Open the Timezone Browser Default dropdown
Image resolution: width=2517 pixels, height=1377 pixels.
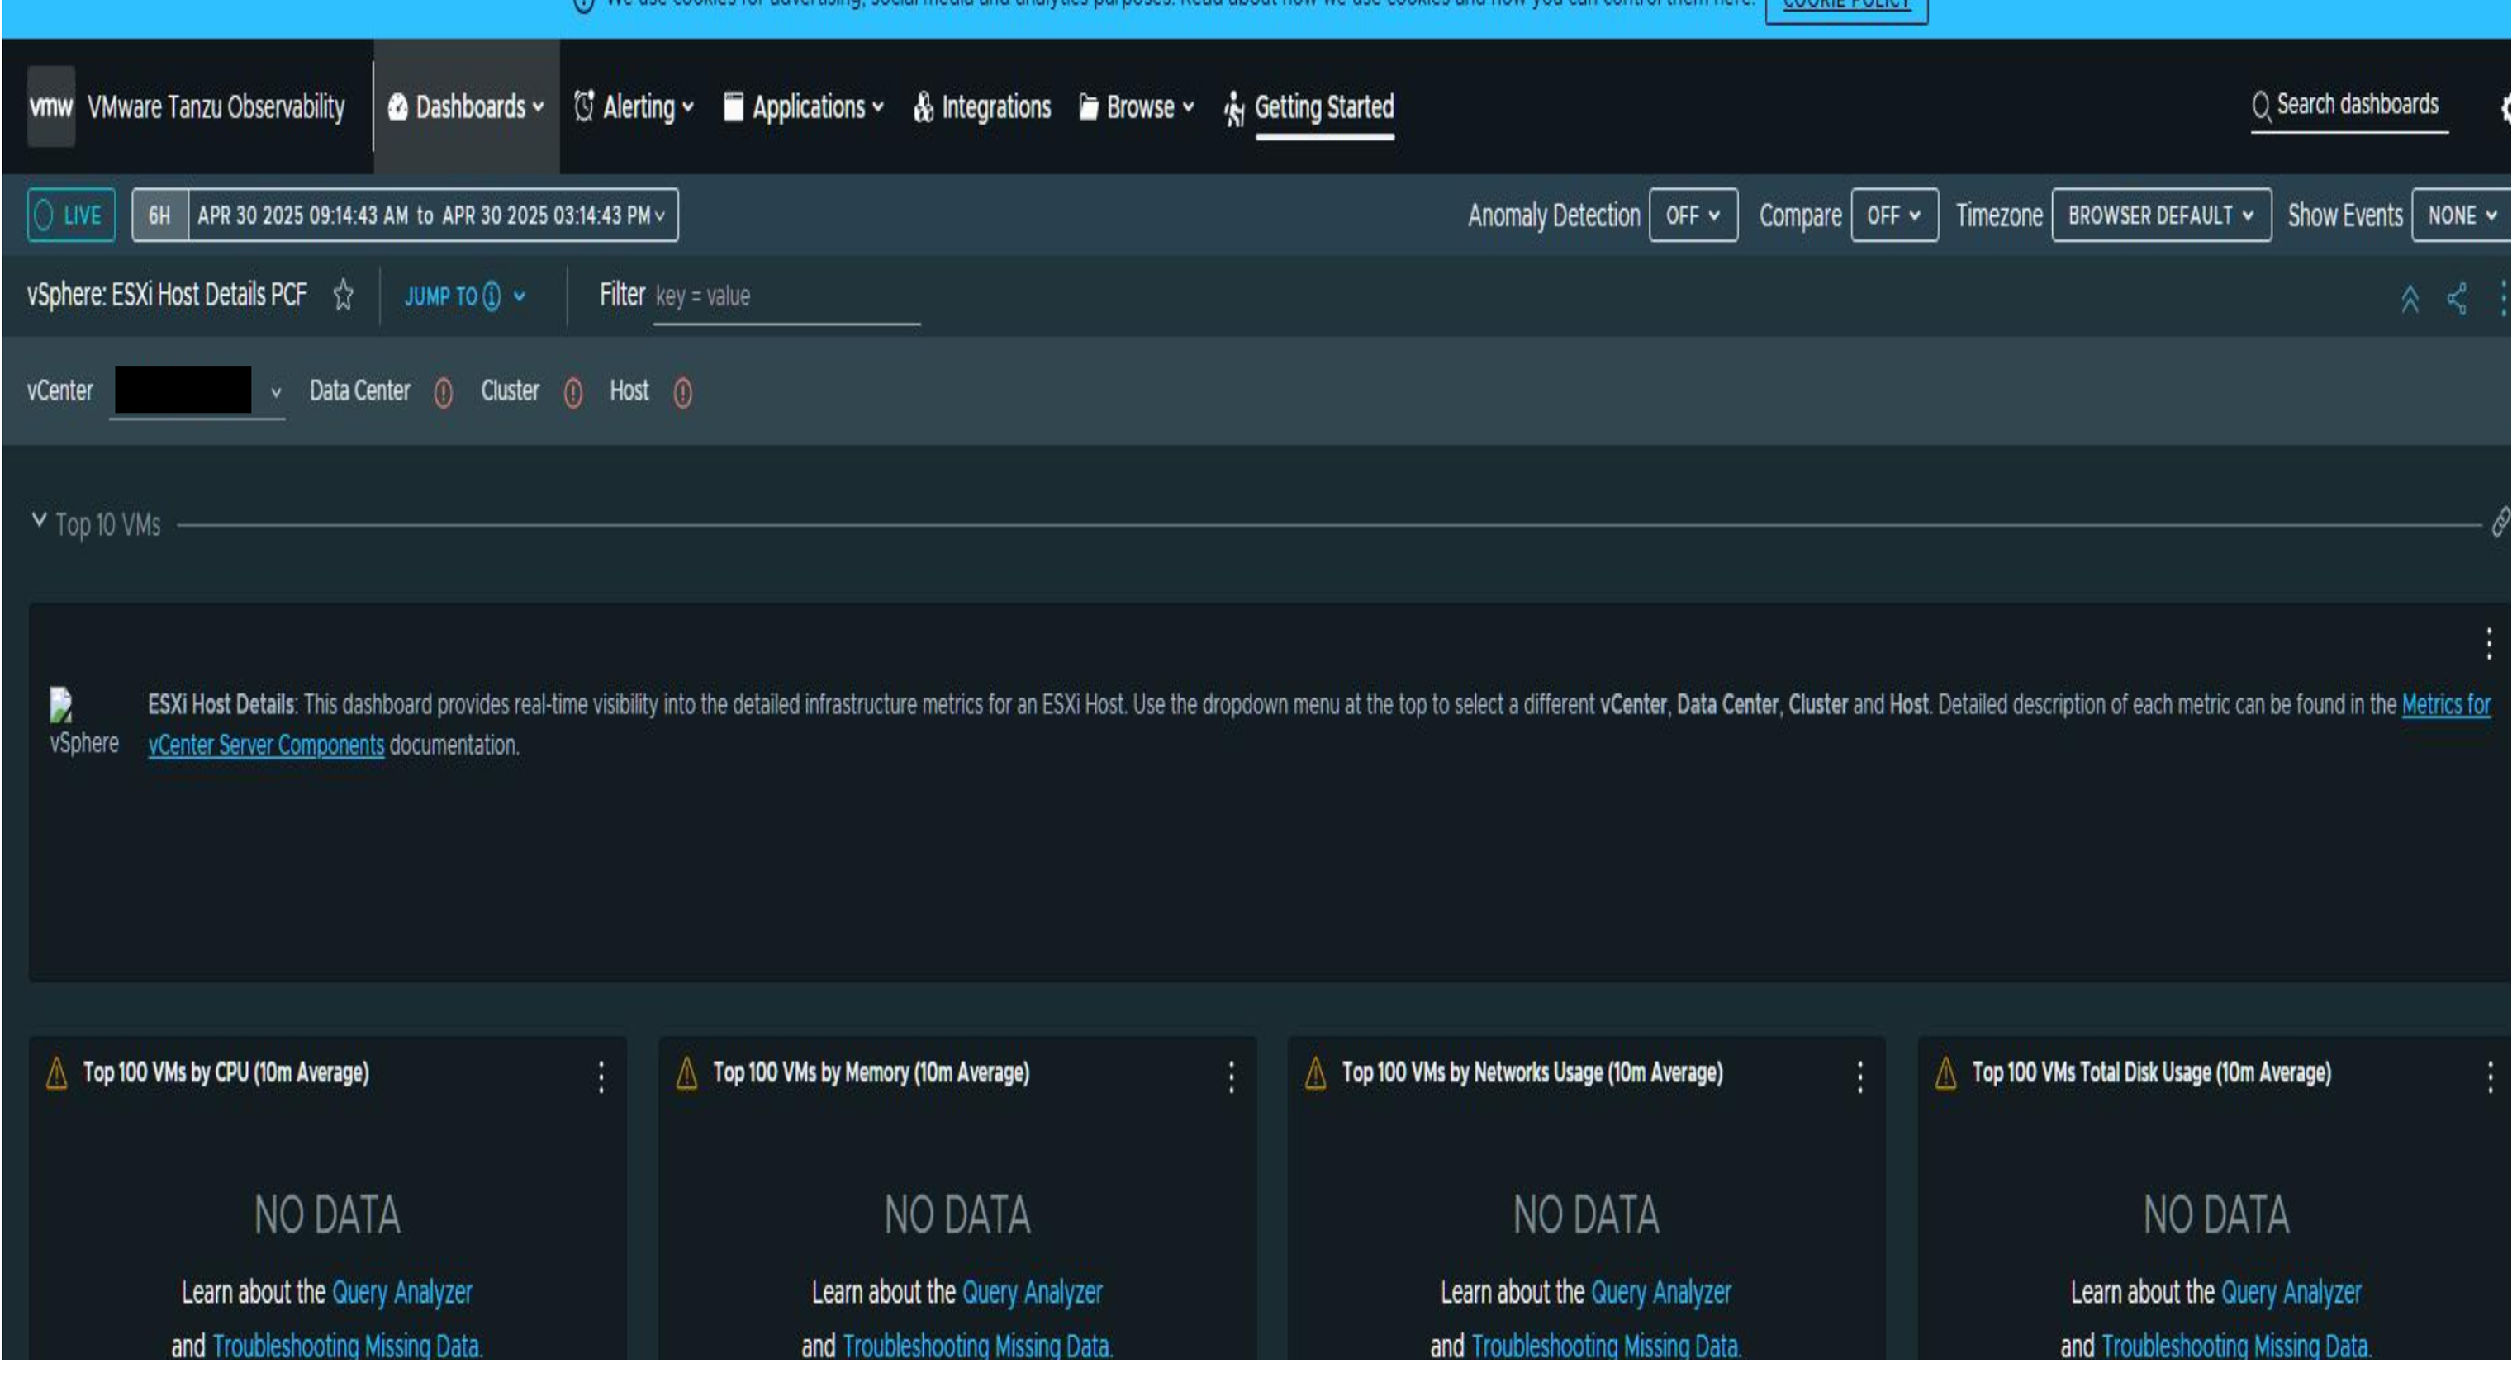point(2160,215)
